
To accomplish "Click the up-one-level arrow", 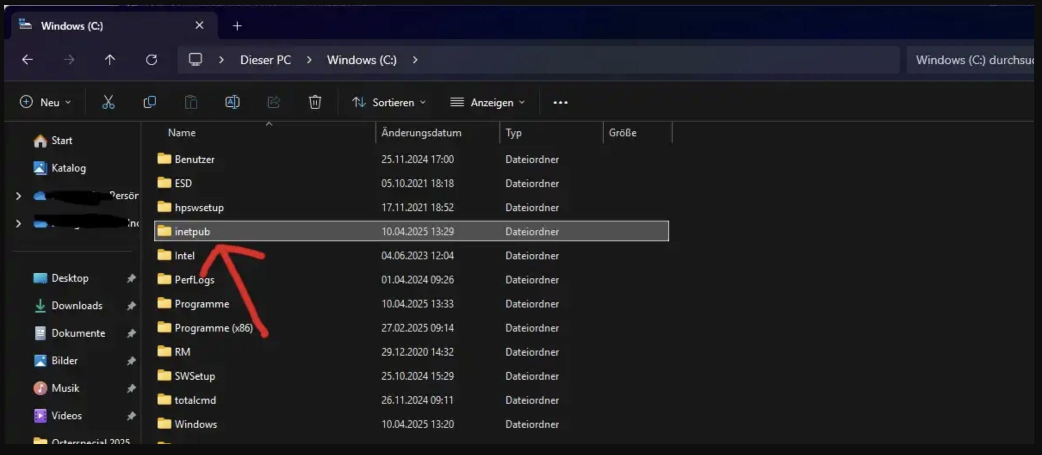I will click(110, 59).
